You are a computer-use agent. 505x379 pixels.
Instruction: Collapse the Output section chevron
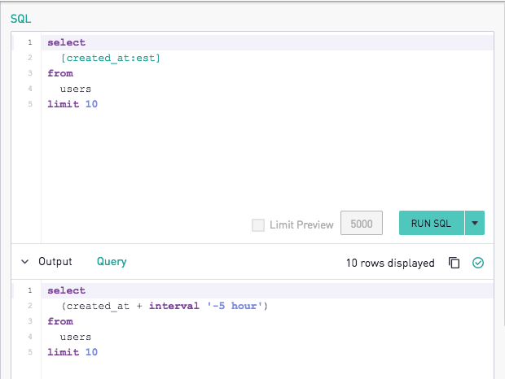[x=24, y=262]
